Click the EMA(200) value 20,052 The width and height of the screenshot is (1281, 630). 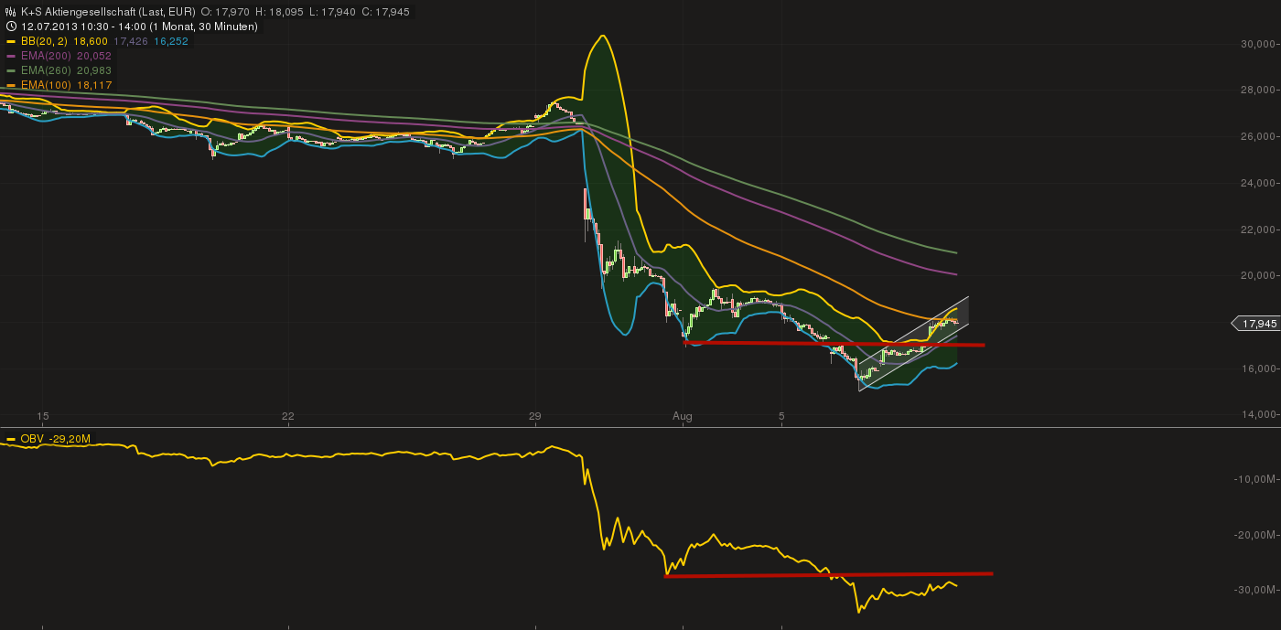coord(93,56)
